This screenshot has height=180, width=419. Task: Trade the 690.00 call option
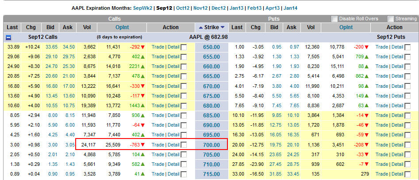coord(158,125)
